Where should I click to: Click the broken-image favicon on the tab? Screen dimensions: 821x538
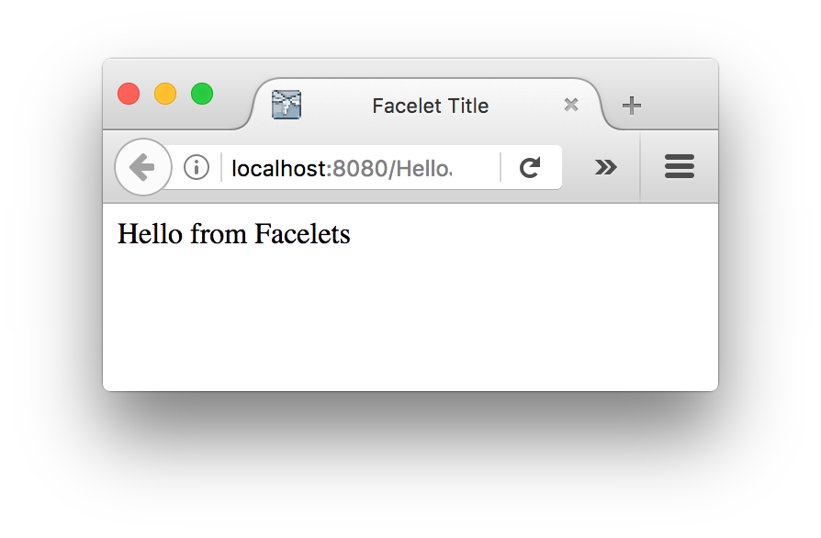pos(286,105)
